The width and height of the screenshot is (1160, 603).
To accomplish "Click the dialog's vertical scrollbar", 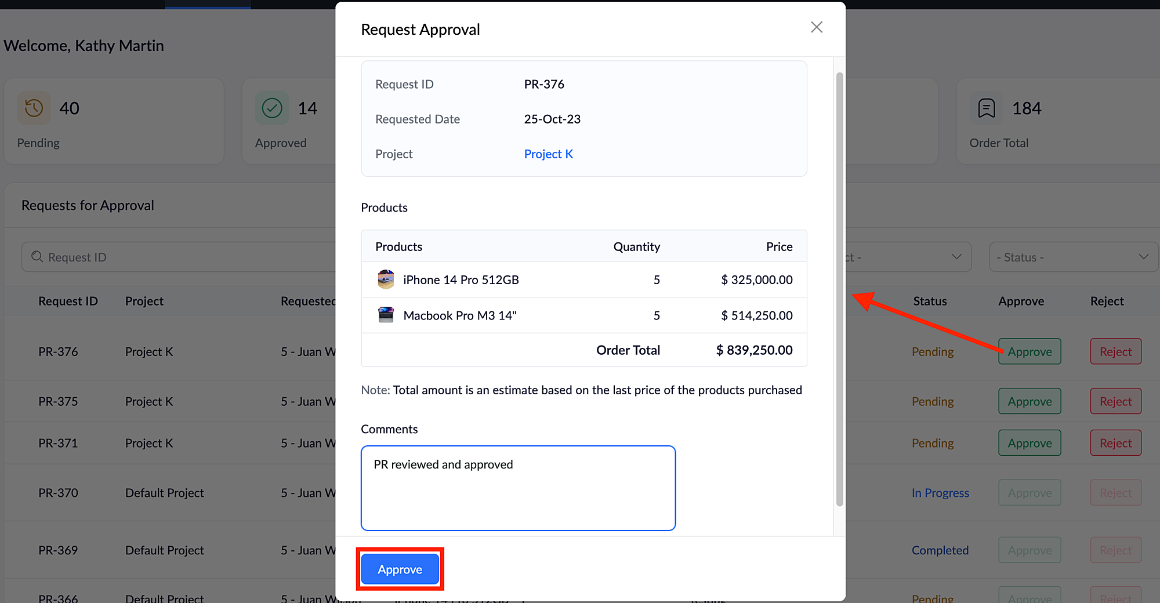I will (839, 290).
